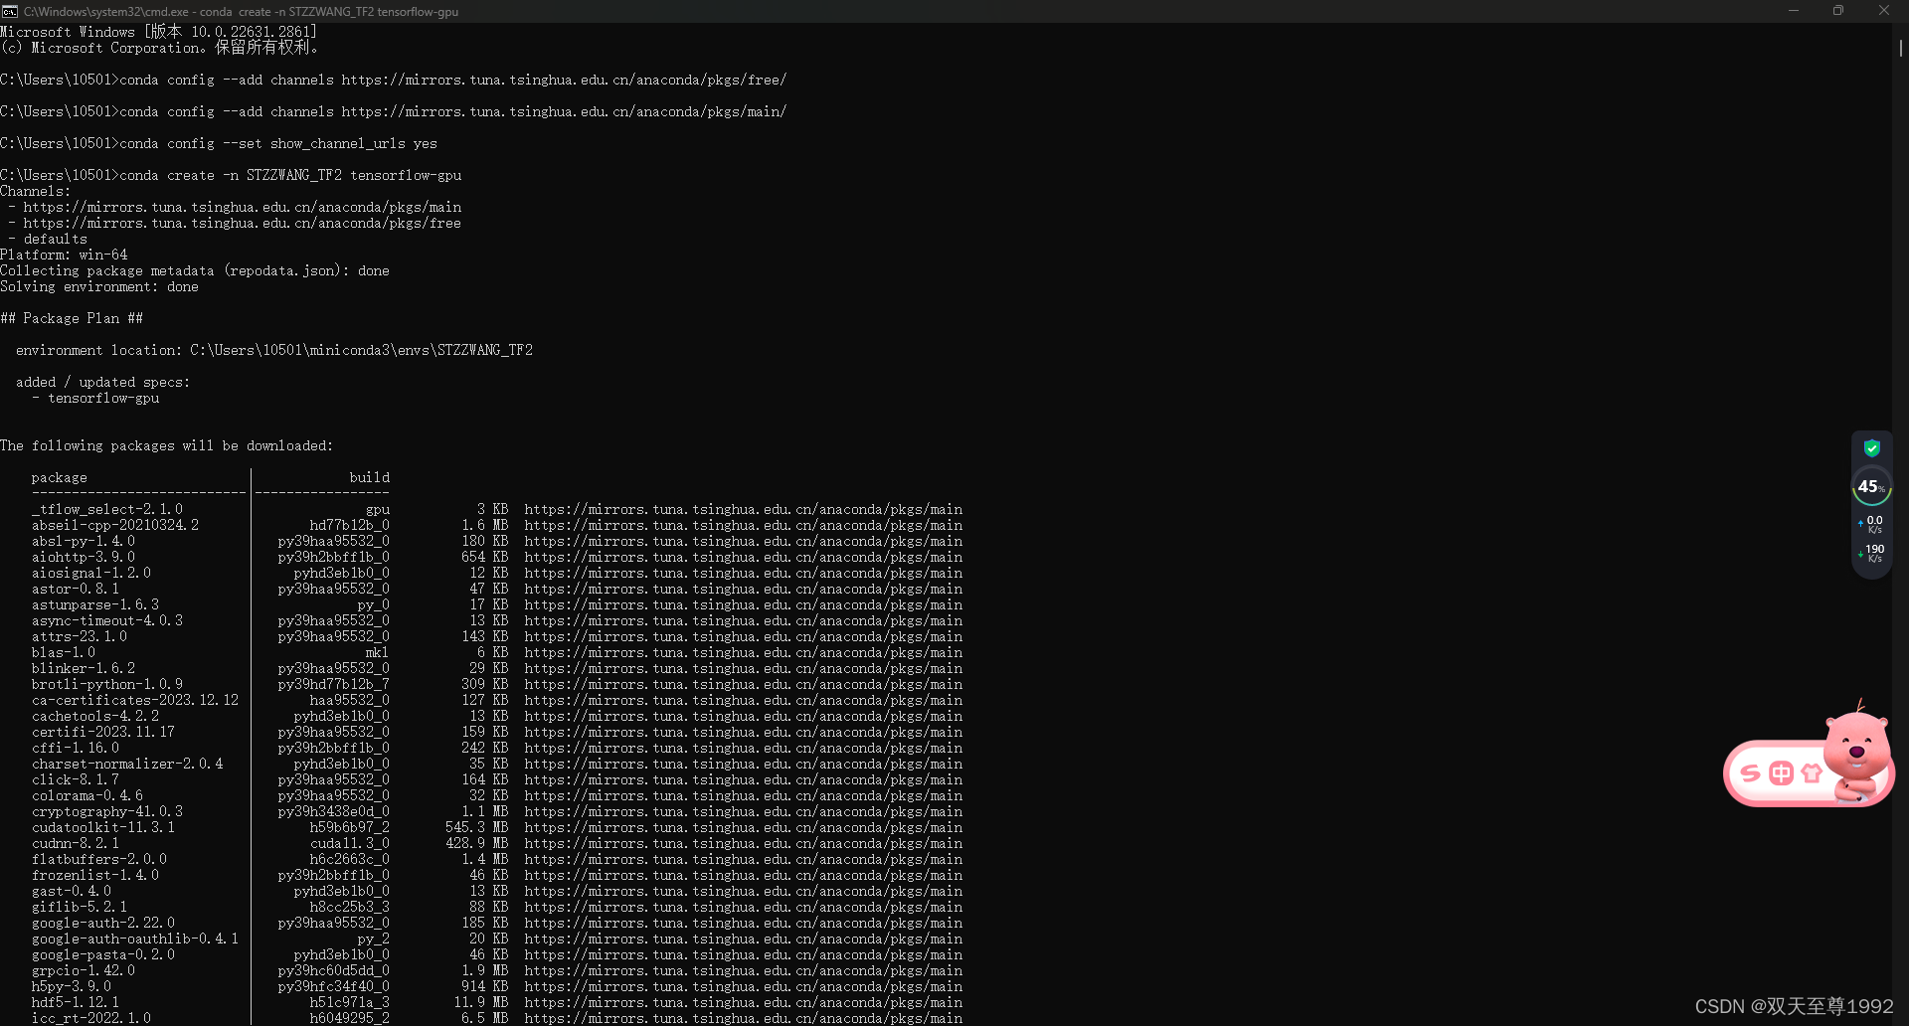This screenshot has width=1909, height=1026.
Task: Click the channel URL ending pkgs/free/ in the first command
Action: click(564, 80)
